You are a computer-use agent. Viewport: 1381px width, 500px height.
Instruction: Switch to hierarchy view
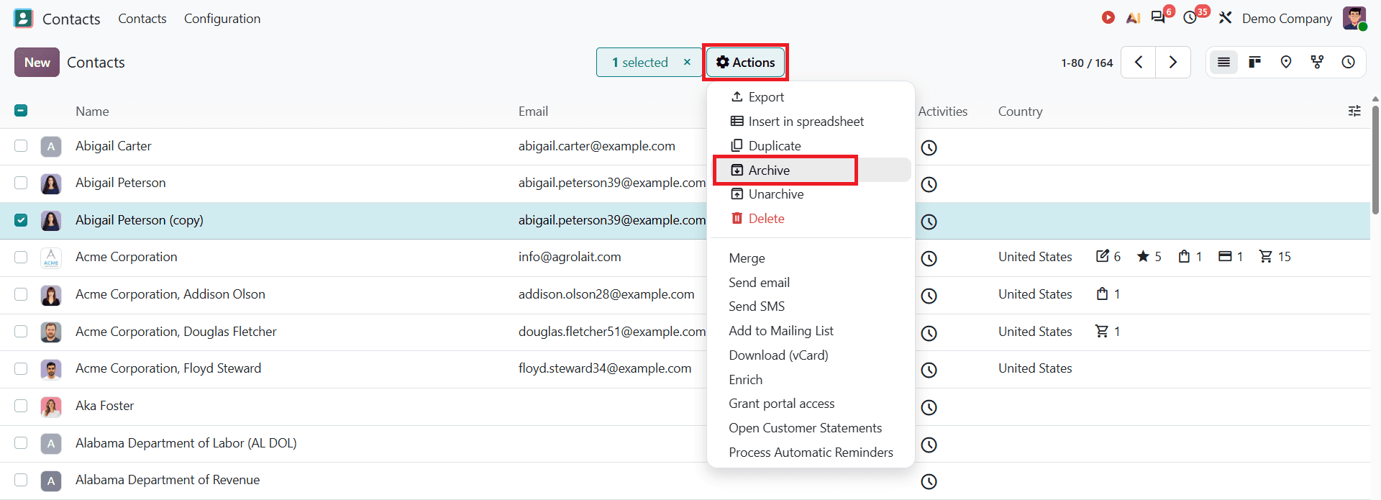coord(1317,63)
